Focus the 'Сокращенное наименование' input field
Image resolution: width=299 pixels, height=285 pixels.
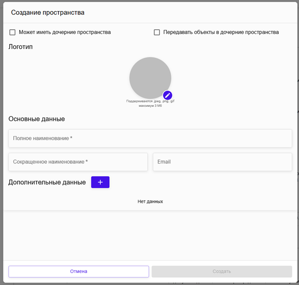tap(78, 162)
